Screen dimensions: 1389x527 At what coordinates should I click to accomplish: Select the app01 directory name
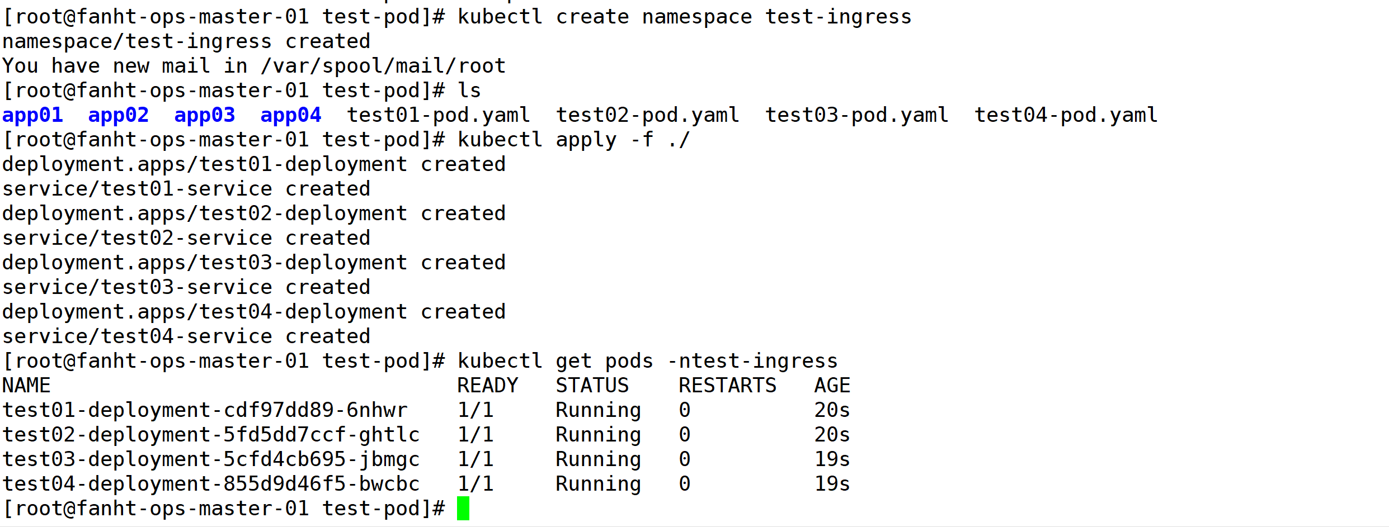[x=33, y=115]
